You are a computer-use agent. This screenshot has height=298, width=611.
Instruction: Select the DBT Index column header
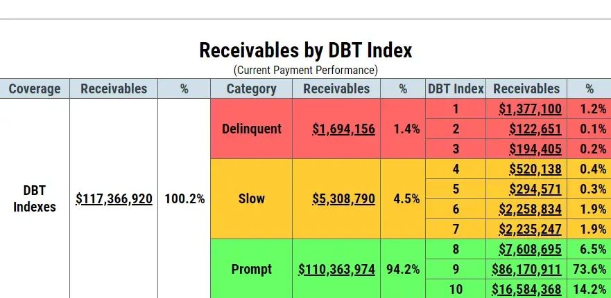coord(456,89)
